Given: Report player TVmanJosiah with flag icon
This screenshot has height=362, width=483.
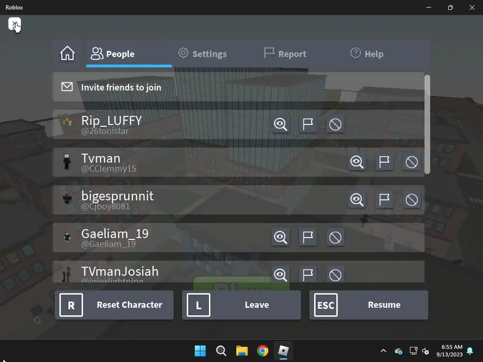Looking at the screenshot, I should (x=308, y=274).
